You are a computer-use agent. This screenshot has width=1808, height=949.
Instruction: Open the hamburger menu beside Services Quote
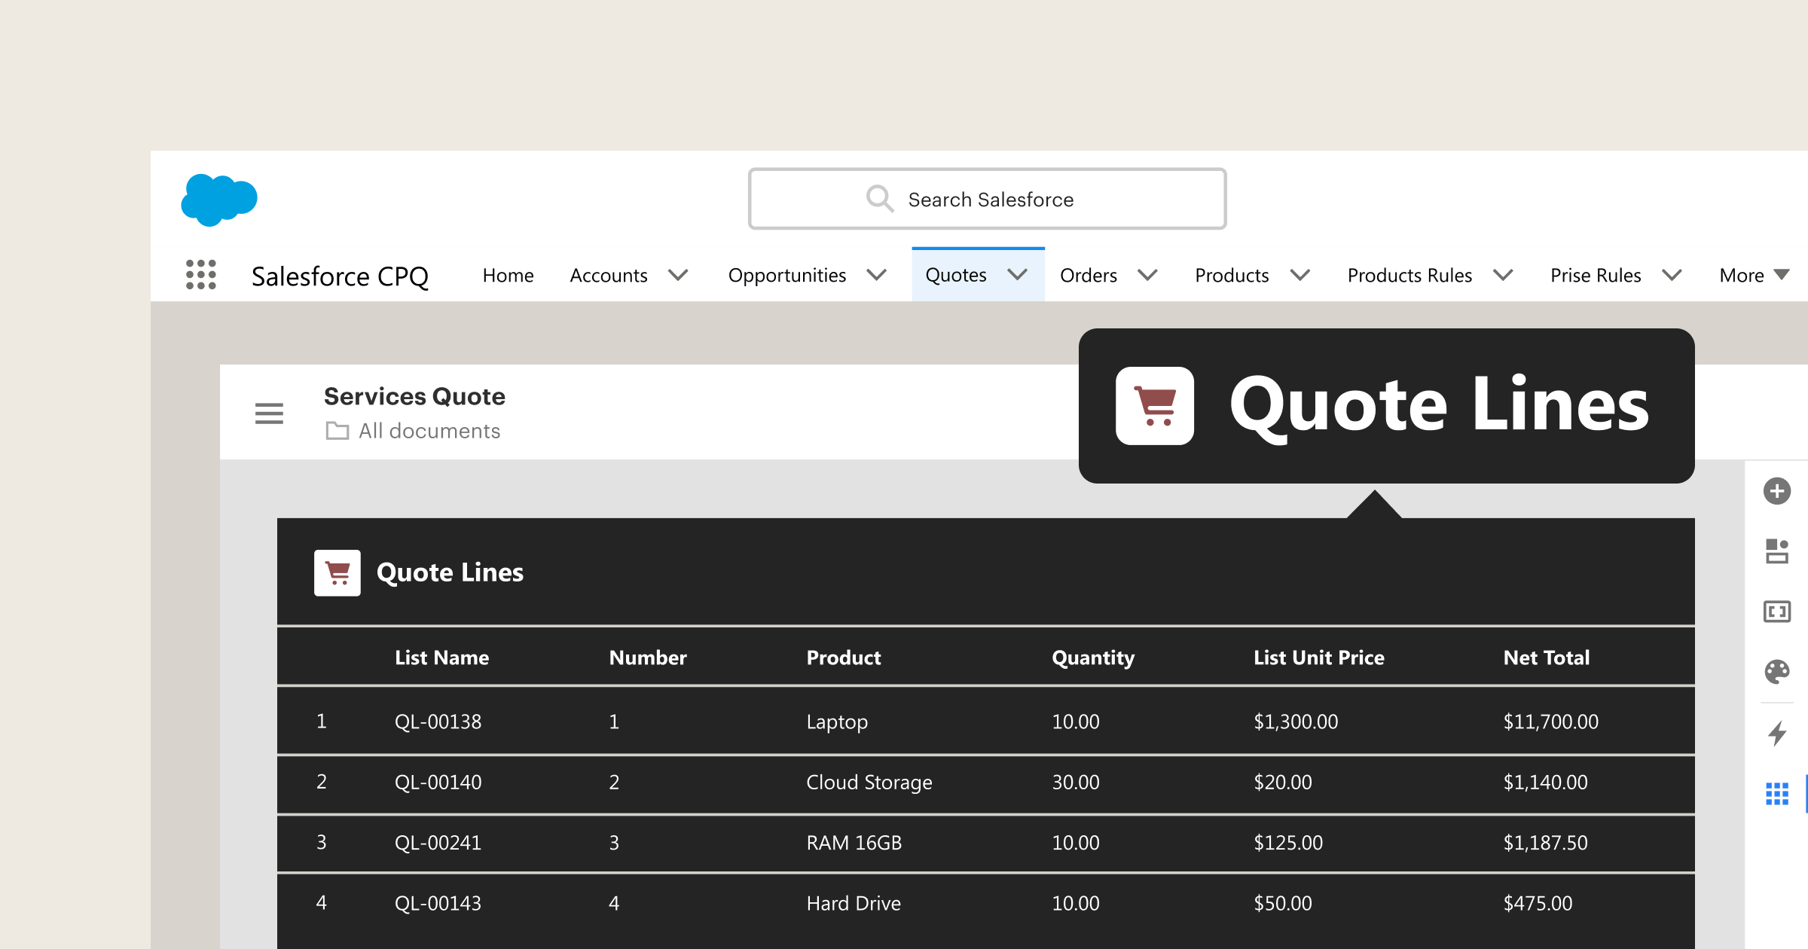click(269, 413)
